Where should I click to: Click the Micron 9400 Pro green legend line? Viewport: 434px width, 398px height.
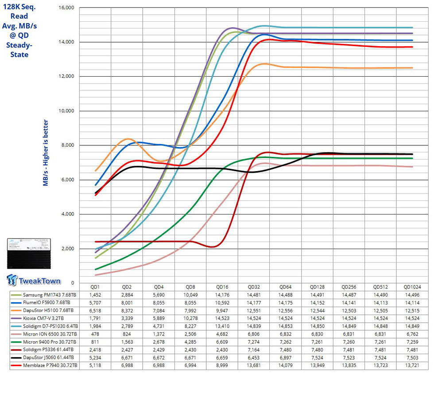point(16,342)
